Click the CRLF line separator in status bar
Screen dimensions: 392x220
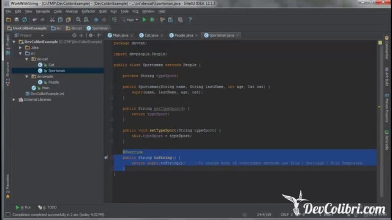point(286,215)
